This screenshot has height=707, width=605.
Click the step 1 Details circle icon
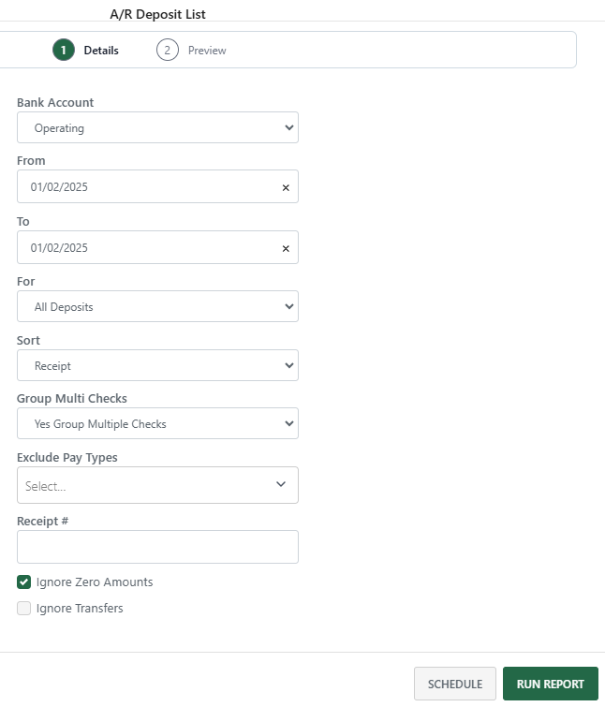point(64,50)
